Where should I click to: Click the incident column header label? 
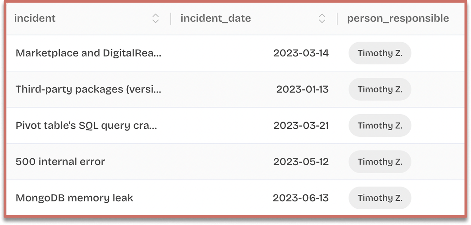35,19
